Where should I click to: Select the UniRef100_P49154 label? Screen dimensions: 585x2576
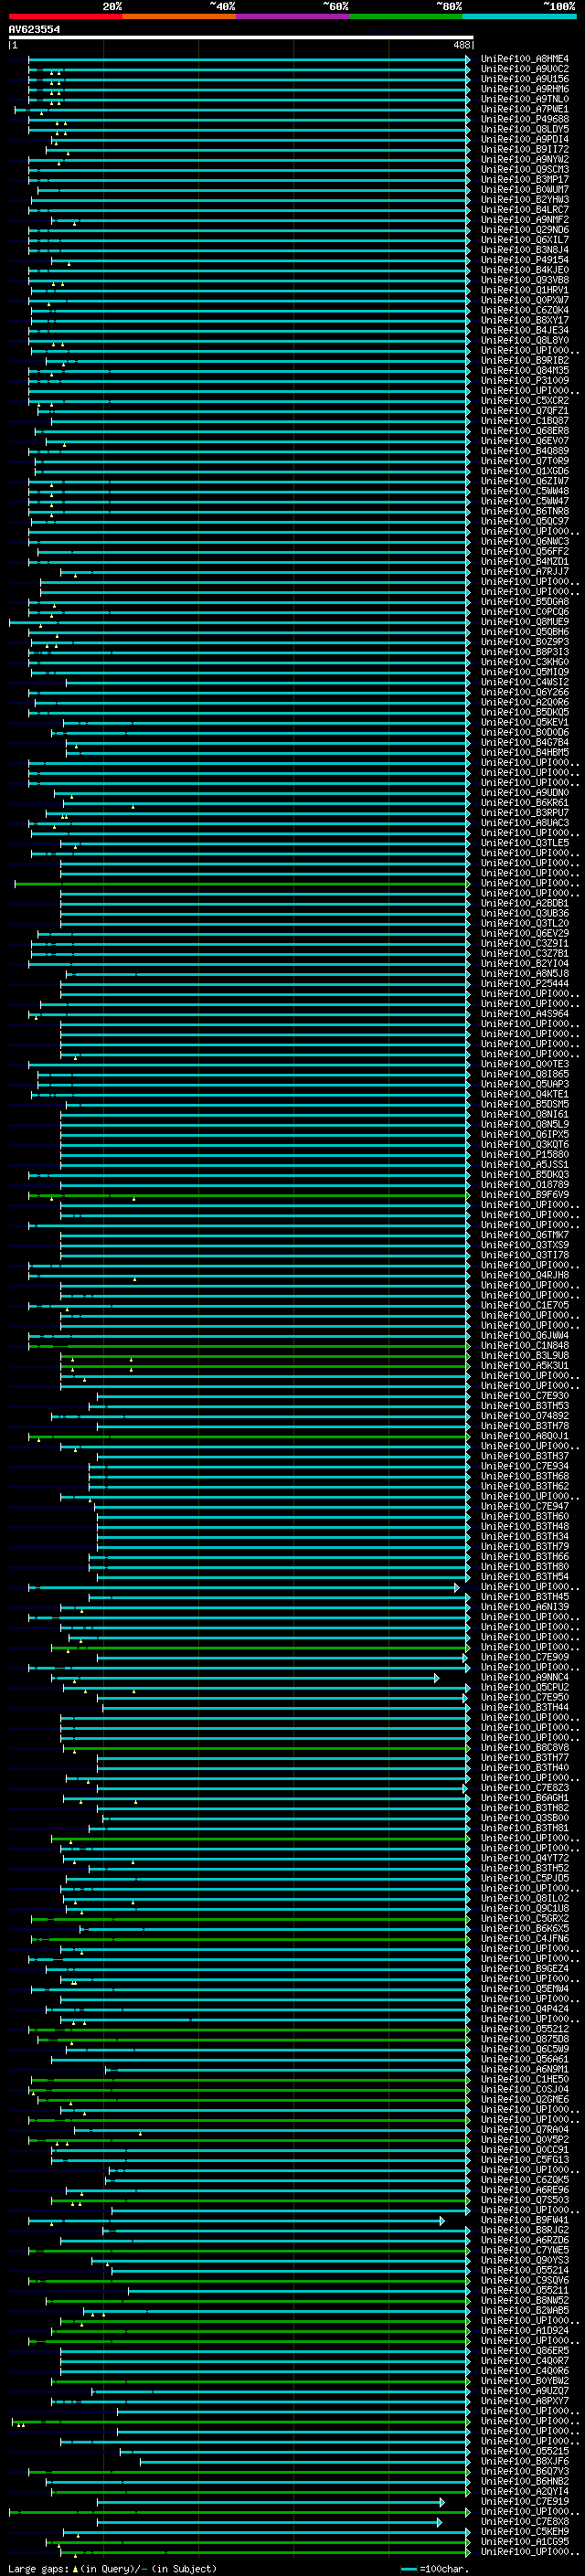[524, 260]
